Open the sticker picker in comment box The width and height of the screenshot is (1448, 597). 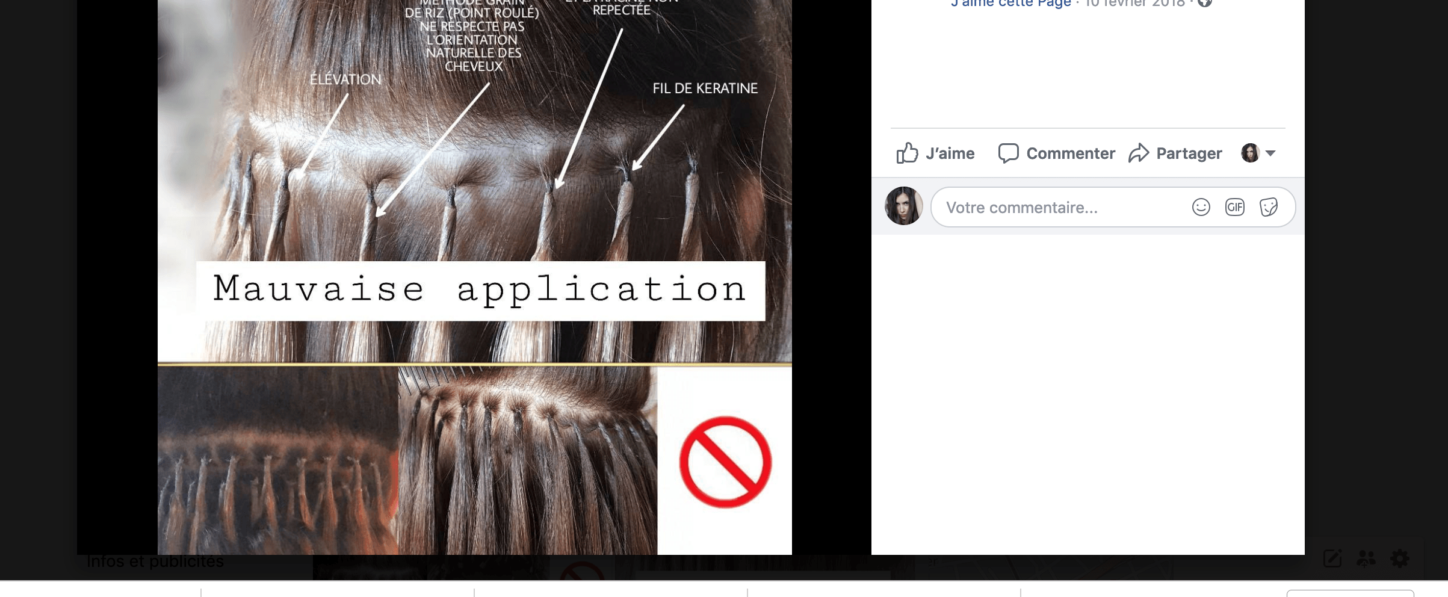[x=1269, y=207]
